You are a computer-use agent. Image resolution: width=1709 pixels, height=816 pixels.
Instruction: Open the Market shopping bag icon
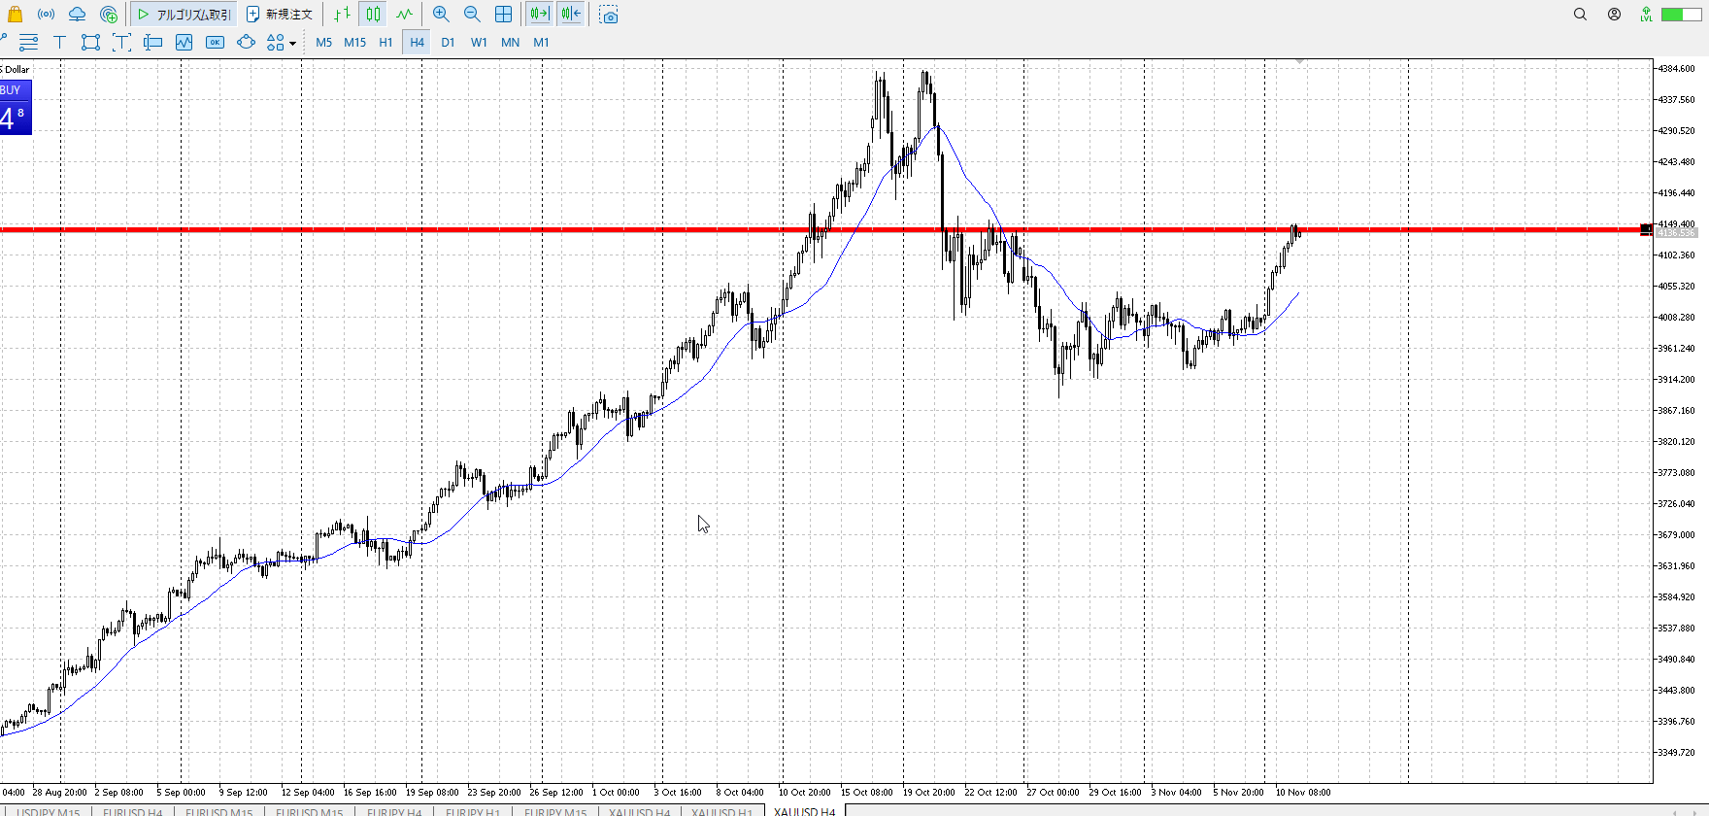tap(15, 15)
